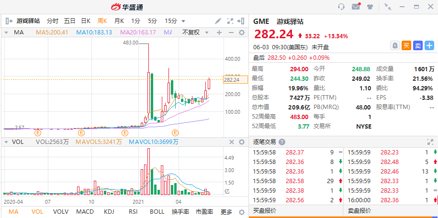Switch to 分时 intraday chart
This screenshot has height=218, width=438.
tap(53, 21)
